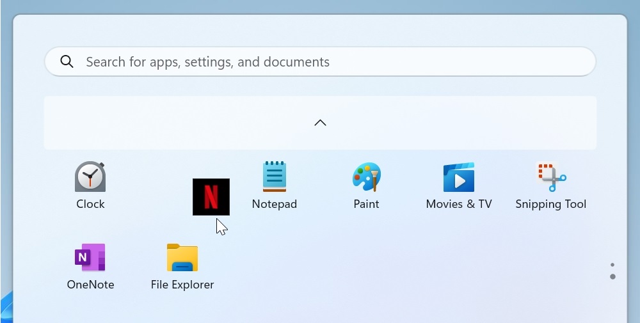Viewport: 640px width, 323px height.
Task: Click the "Notepad" text label
Action: click(275, 204)
